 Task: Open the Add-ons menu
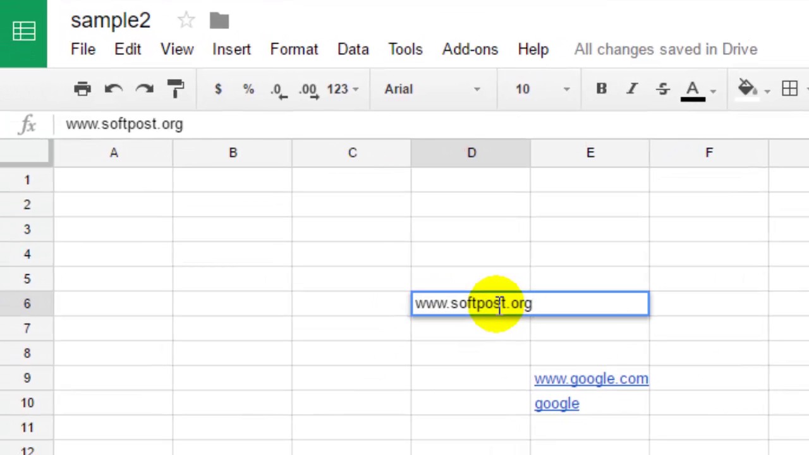click(x=470, y=49)
